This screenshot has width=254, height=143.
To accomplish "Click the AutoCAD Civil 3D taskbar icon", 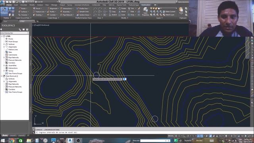I will pyautogui.click(x=70, y=140).
